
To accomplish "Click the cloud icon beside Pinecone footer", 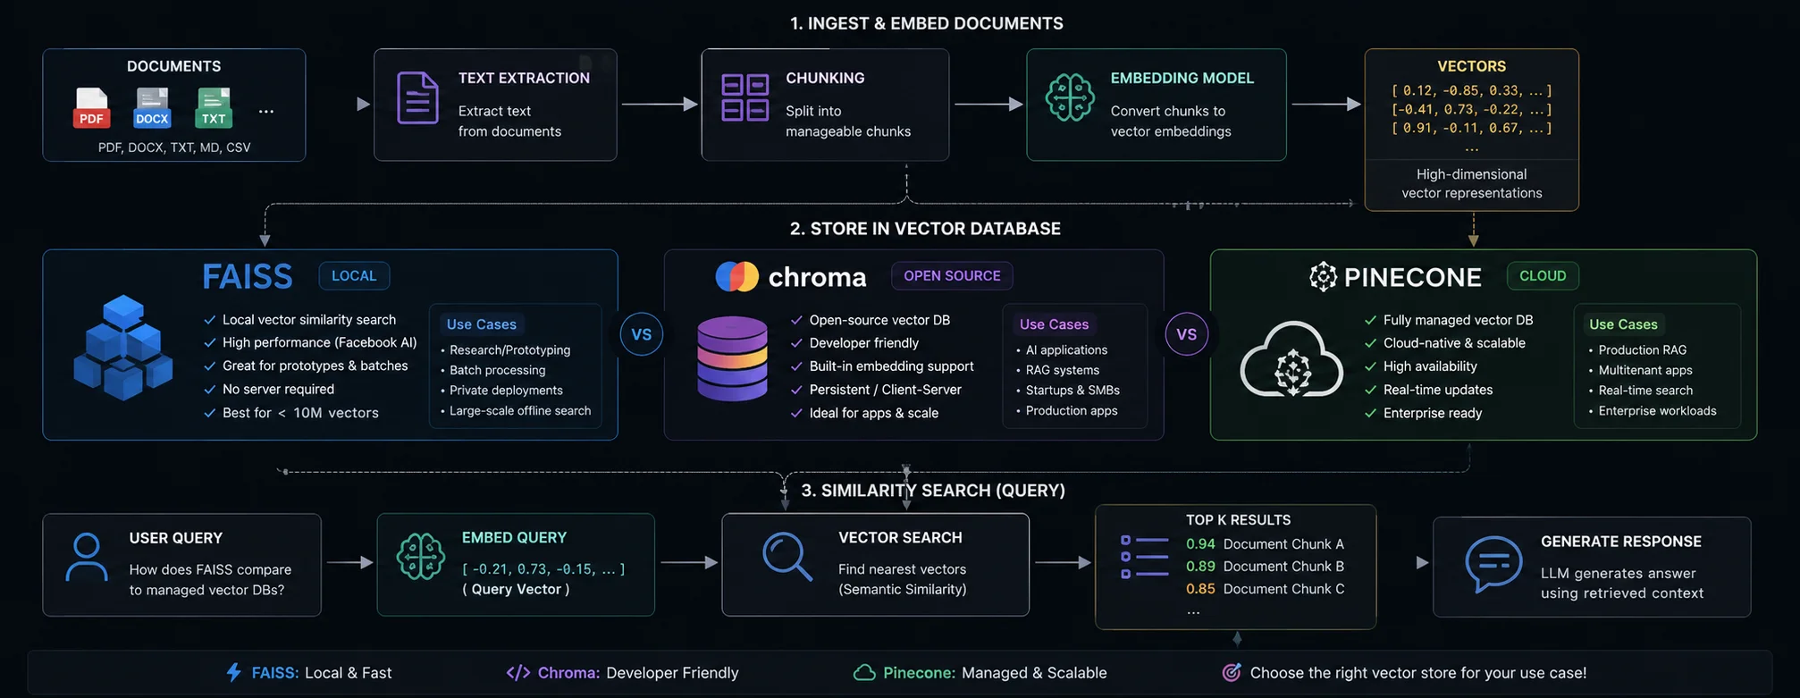I will click(x=864, y=672).
